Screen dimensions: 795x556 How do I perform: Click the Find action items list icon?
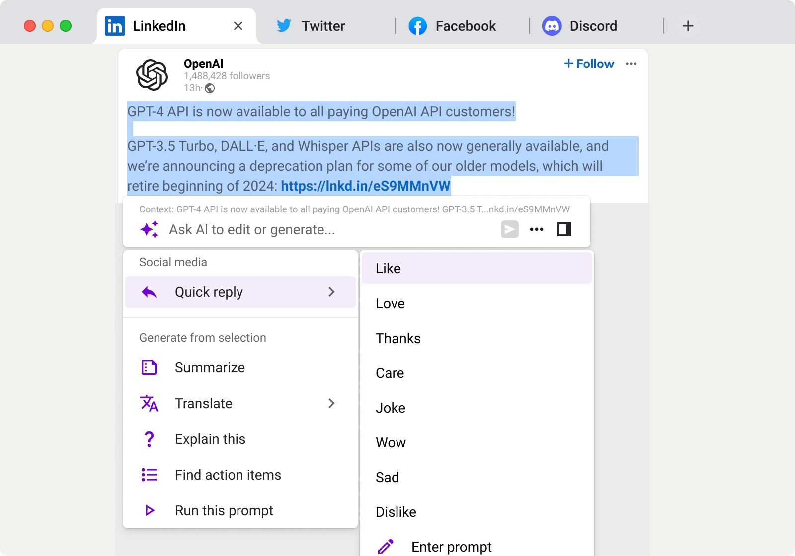coord(149,475)
